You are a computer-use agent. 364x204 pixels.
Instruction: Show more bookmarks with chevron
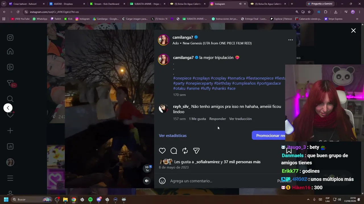[x=357, y=19]
